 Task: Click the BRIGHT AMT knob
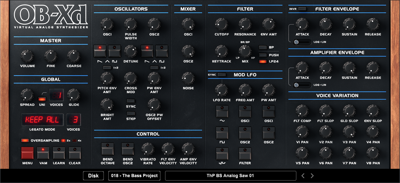coord(107,105)
